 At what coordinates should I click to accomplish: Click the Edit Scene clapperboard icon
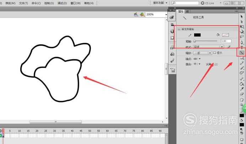click(x=136, y=15)
